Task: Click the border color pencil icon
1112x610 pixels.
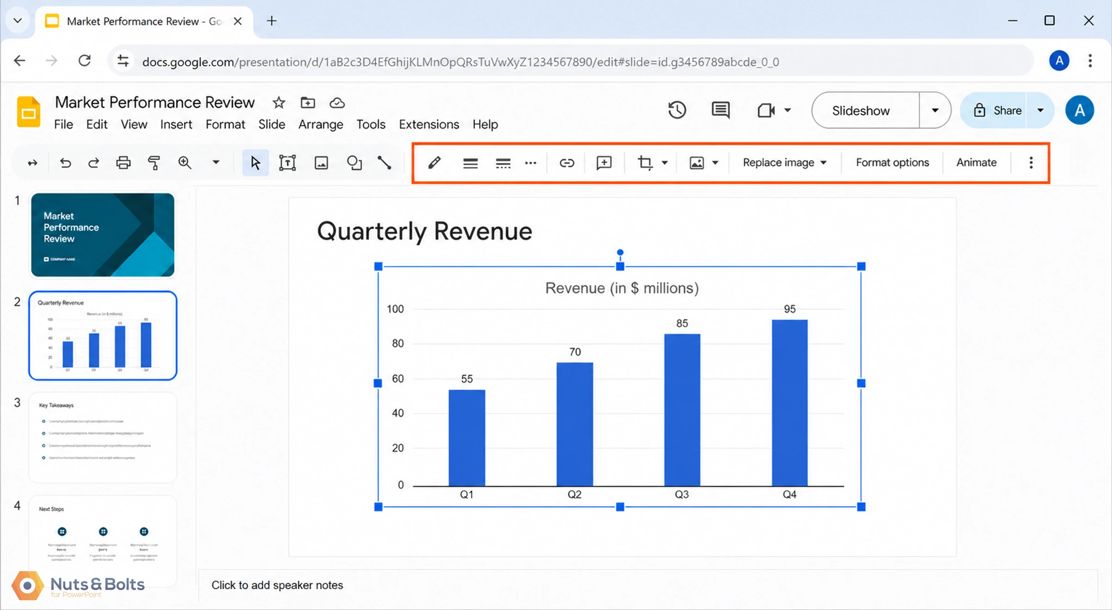Action: pyautogui.click(x=434, y=162)
